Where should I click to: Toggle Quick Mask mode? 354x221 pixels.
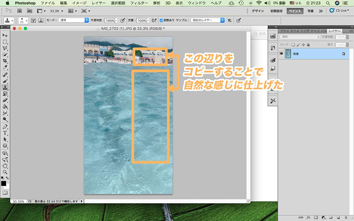pos(5,193)
